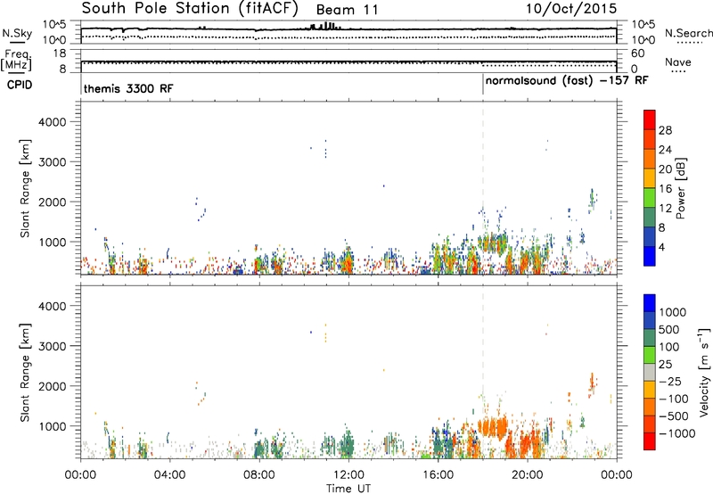This screenshot has width=713, height=494.
Task: Click the 'Time UT' axis label
Action: pos(348,489)
